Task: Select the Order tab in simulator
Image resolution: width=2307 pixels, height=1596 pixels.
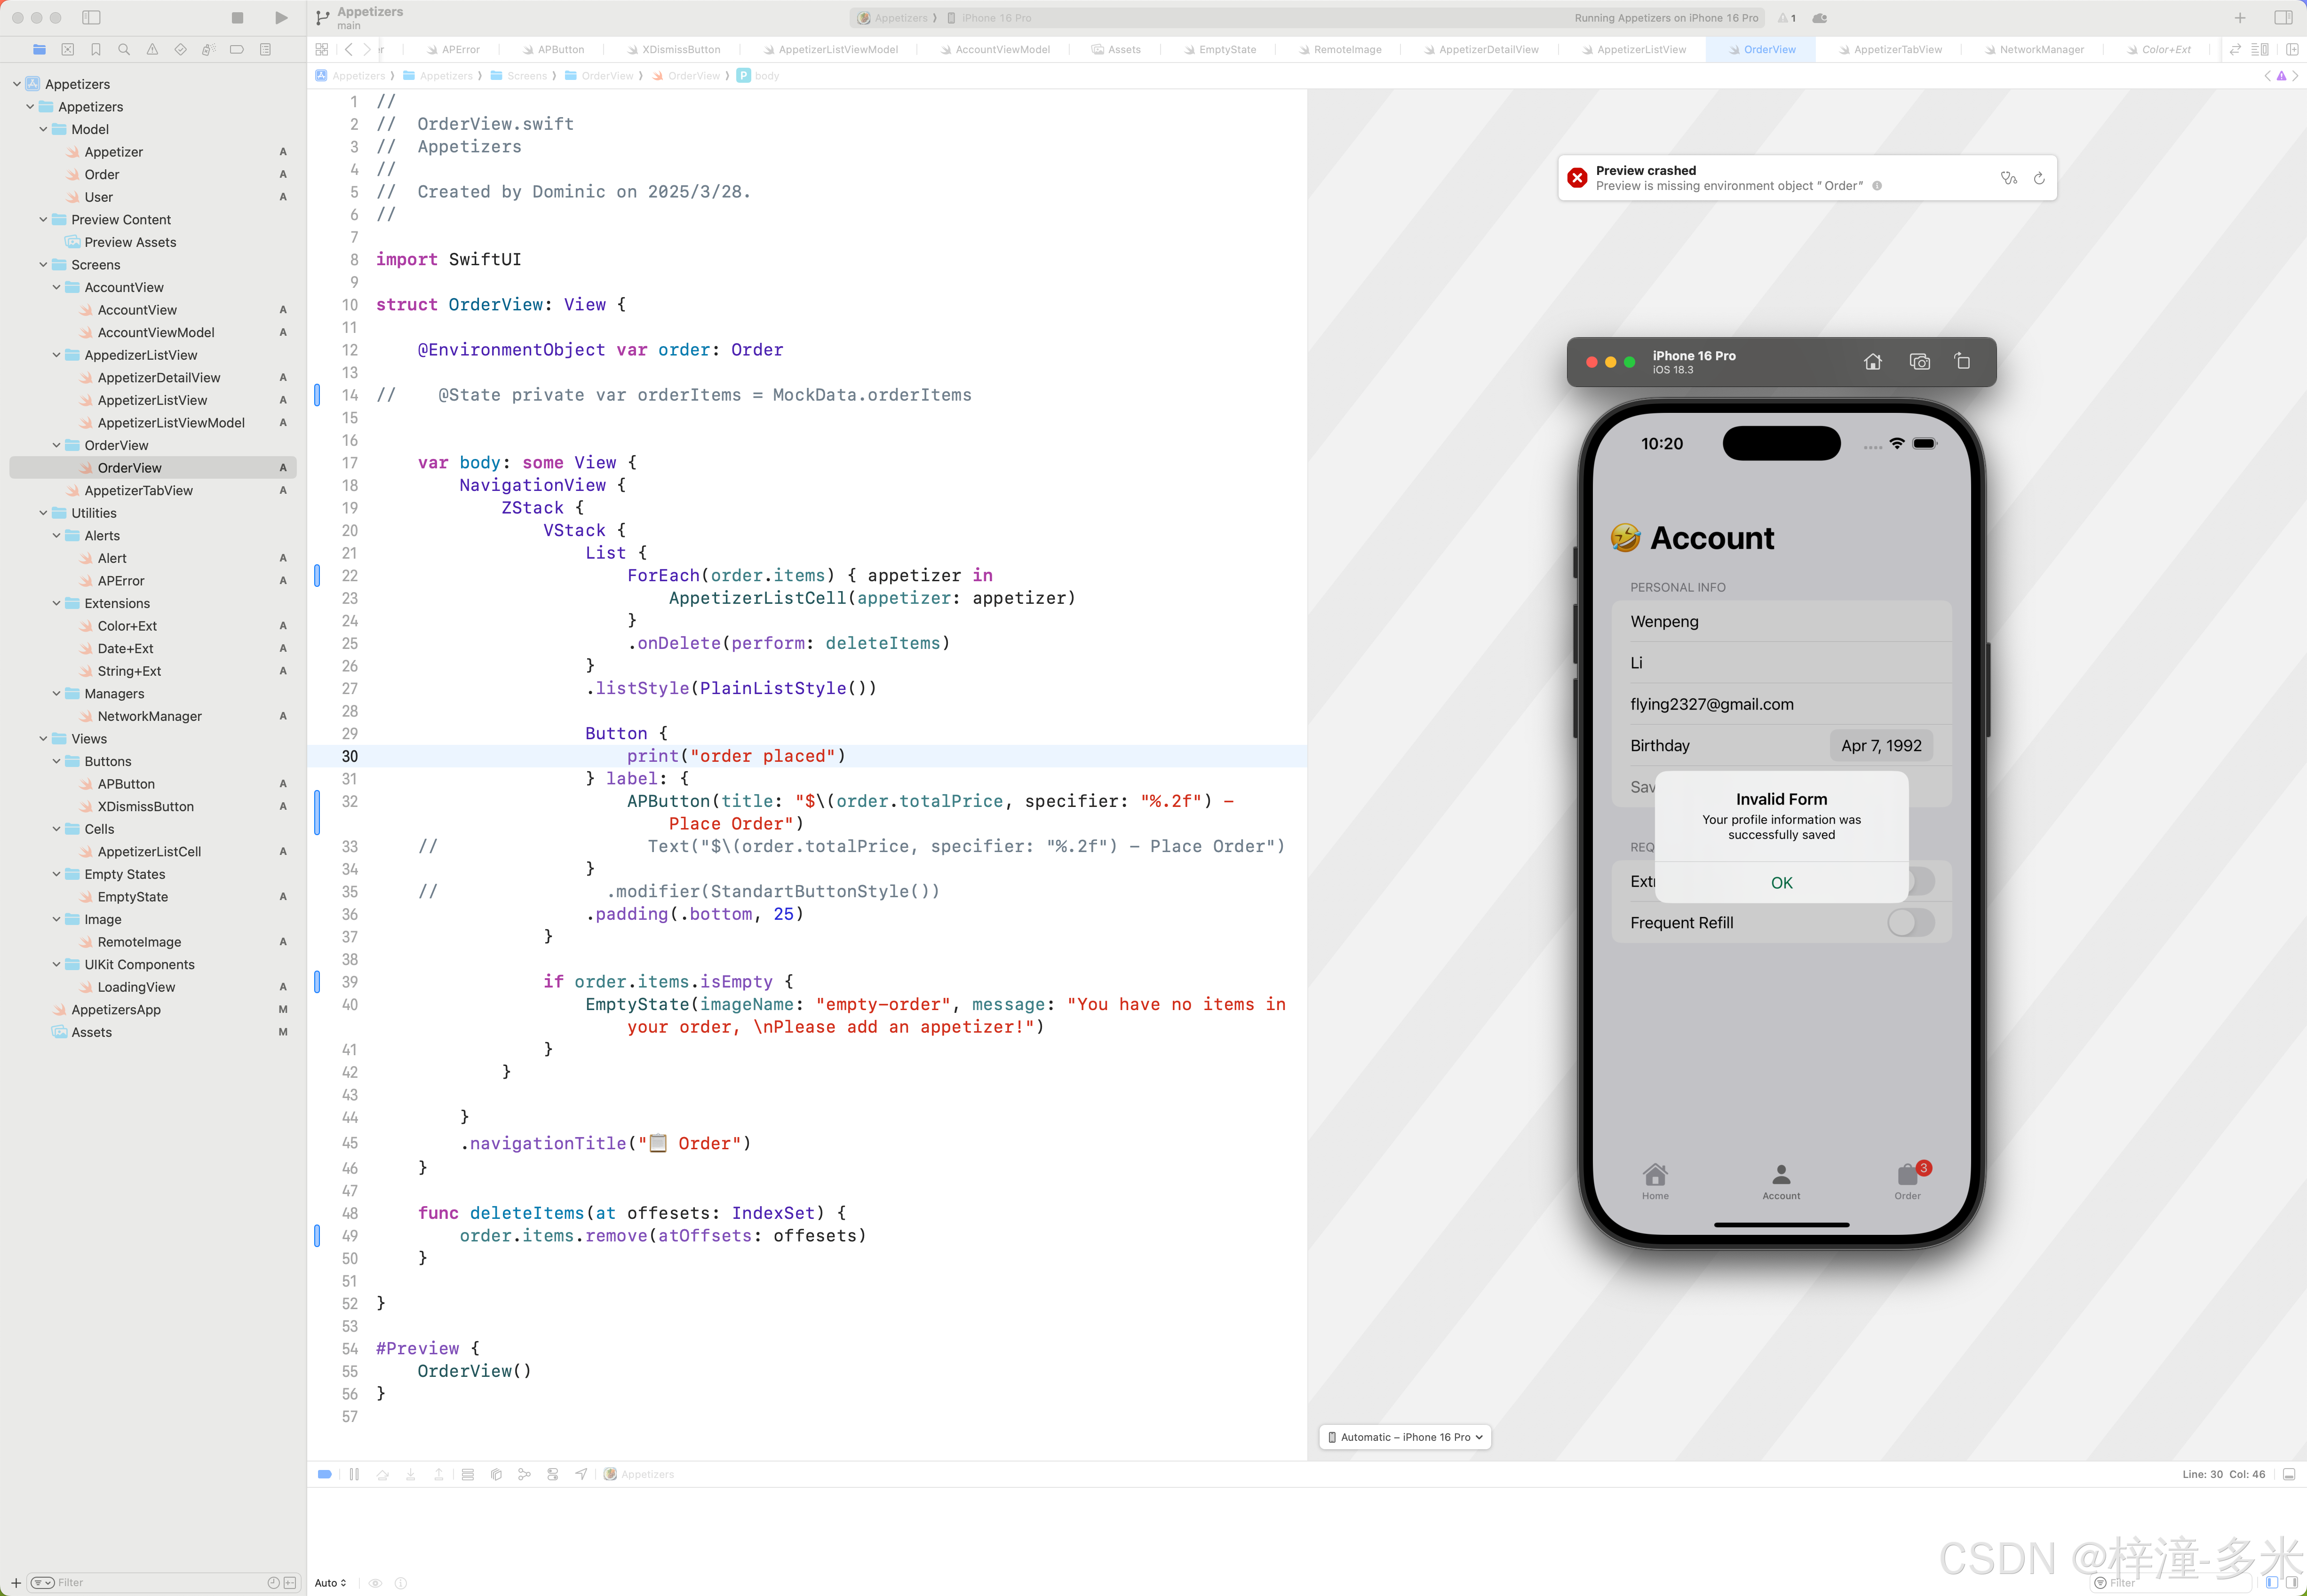Action: tap(1907, 1181)
